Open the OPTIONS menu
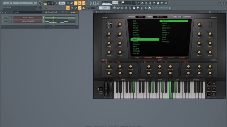The height and width of the screenshot is (127, 227). click(x=26, y=3)
